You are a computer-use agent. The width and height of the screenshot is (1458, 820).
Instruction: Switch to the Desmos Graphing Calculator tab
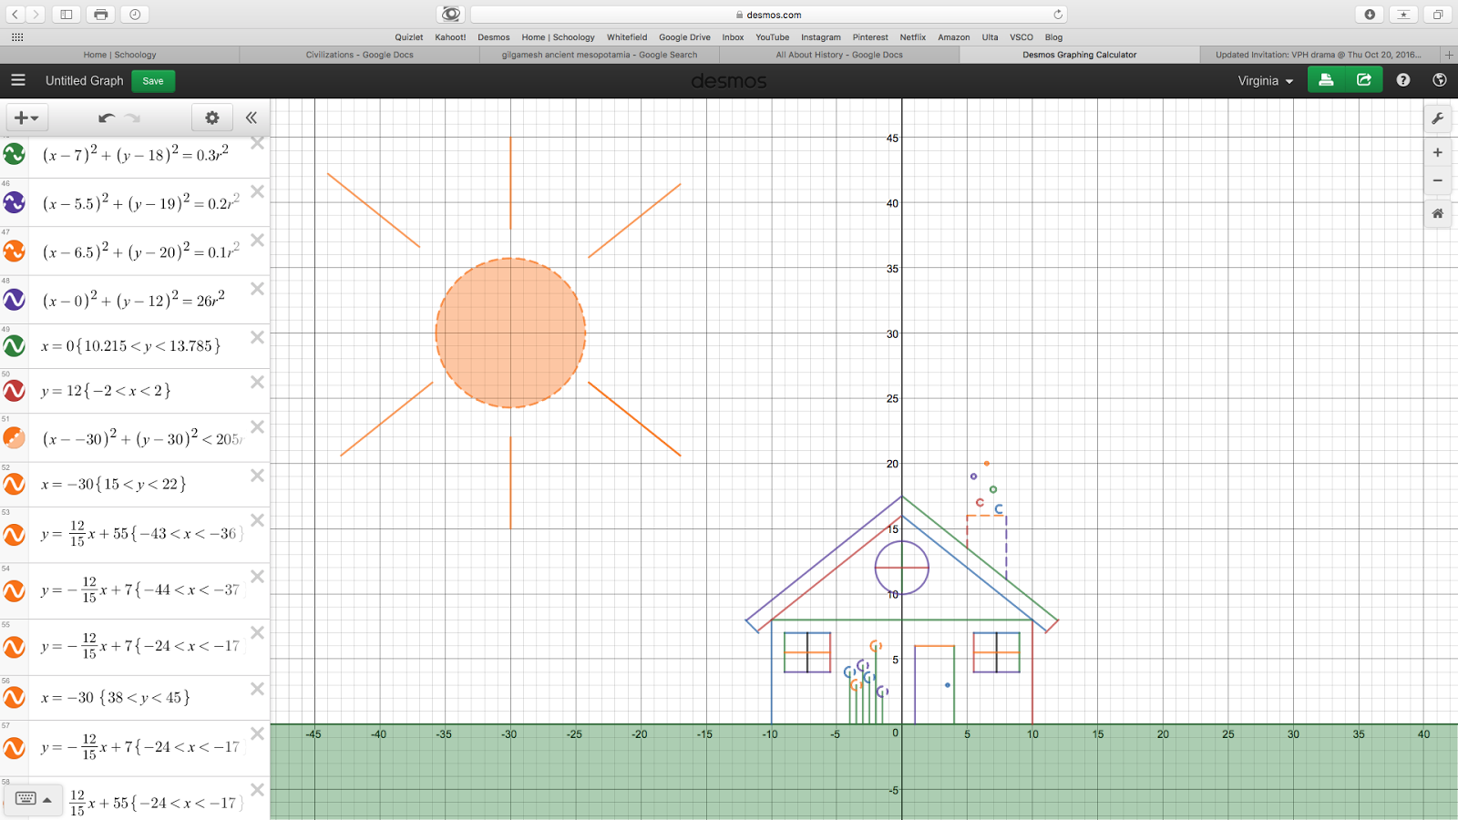click(x=1079, y=55)
